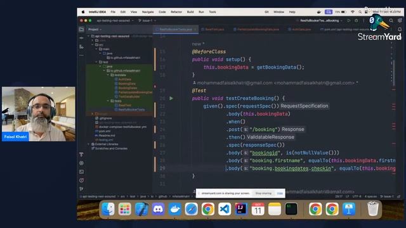Click the Wi-Fi icon in menu bar
The width and height of the screenshot is (406, 228).
coord(353,12)
